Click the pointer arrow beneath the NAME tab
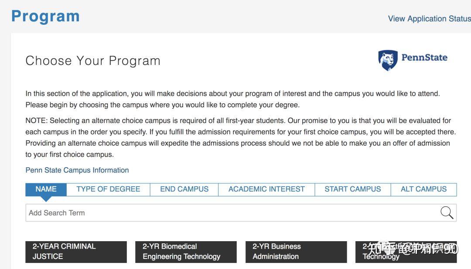Screen dimensions: 471x269 pos(46,199)
